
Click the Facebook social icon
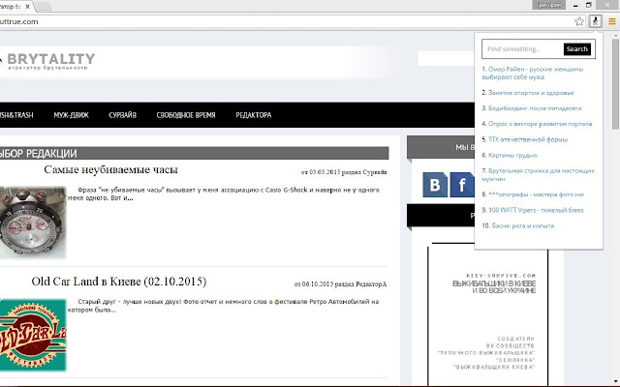pos(462,185)
